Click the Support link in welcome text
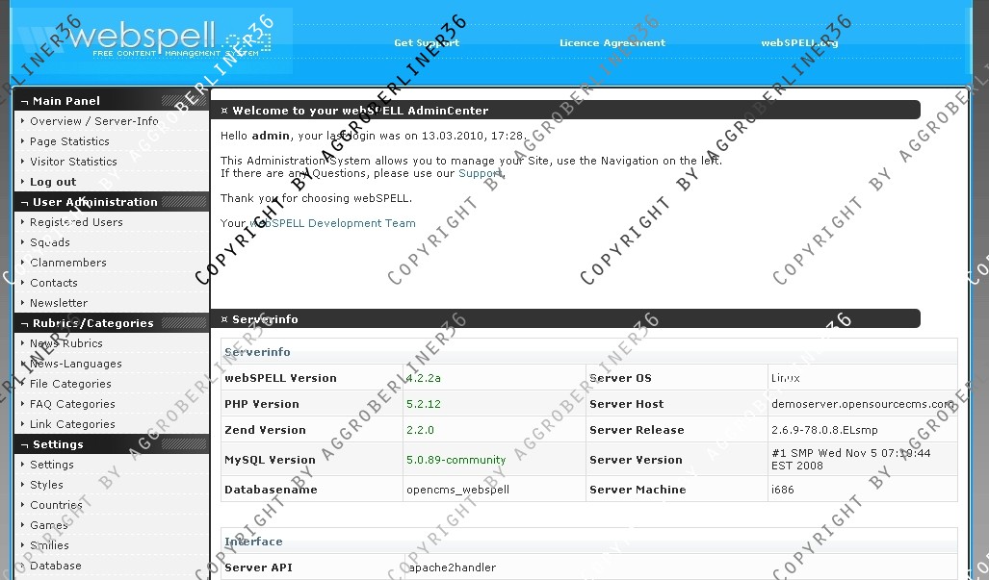Screen dimensions: 989x580 click(x=480, y=174)
